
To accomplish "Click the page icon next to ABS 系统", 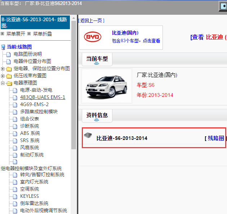I will tap(15, 133).
